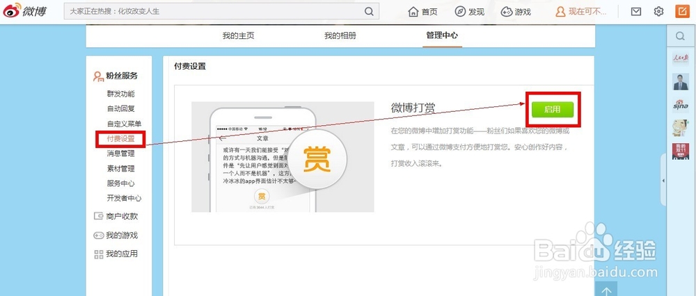
Task: Click the Weibo logo
Action: coord(24,11)
